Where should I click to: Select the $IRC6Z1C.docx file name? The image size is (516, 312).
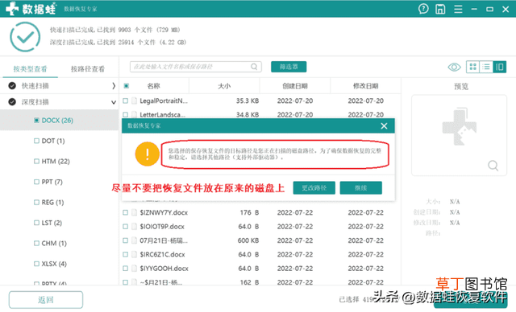click(162, 254)
